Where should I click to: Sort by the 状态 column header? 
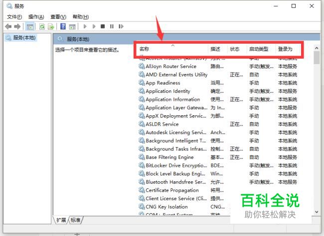pos(237,49)
